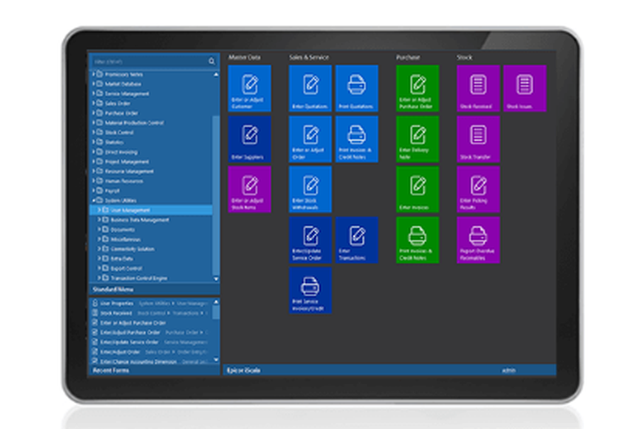Select the Enter Suppliers tile
The image size is (629, 429).
point(250,138)
